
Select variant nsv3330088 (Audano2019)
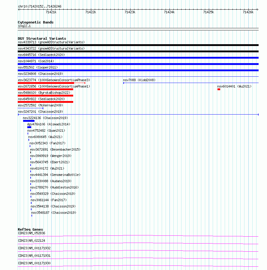pyautogui.click(x=51, y=181)
